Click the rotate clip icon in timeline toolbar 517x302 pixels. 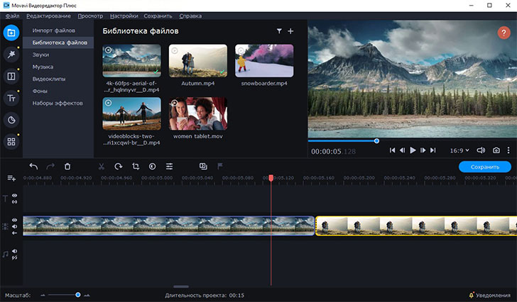[118, 167]
